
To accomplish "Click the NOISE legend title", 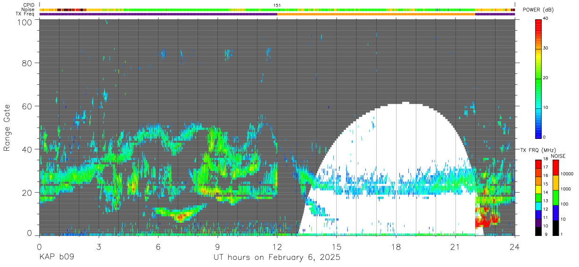I will coord(558,156).
